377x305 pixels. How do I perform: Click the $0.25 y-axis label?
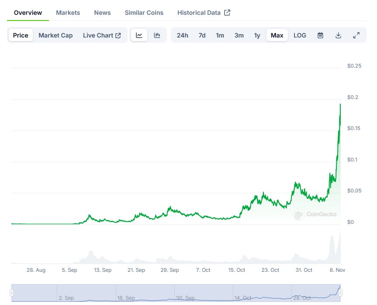tap(354, 66)
